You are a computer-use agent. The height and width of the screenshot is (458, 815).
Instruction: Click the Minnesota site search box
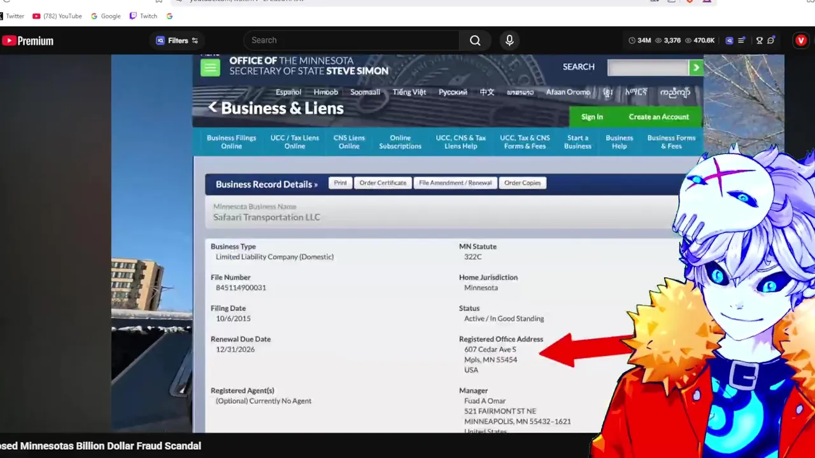648,67
